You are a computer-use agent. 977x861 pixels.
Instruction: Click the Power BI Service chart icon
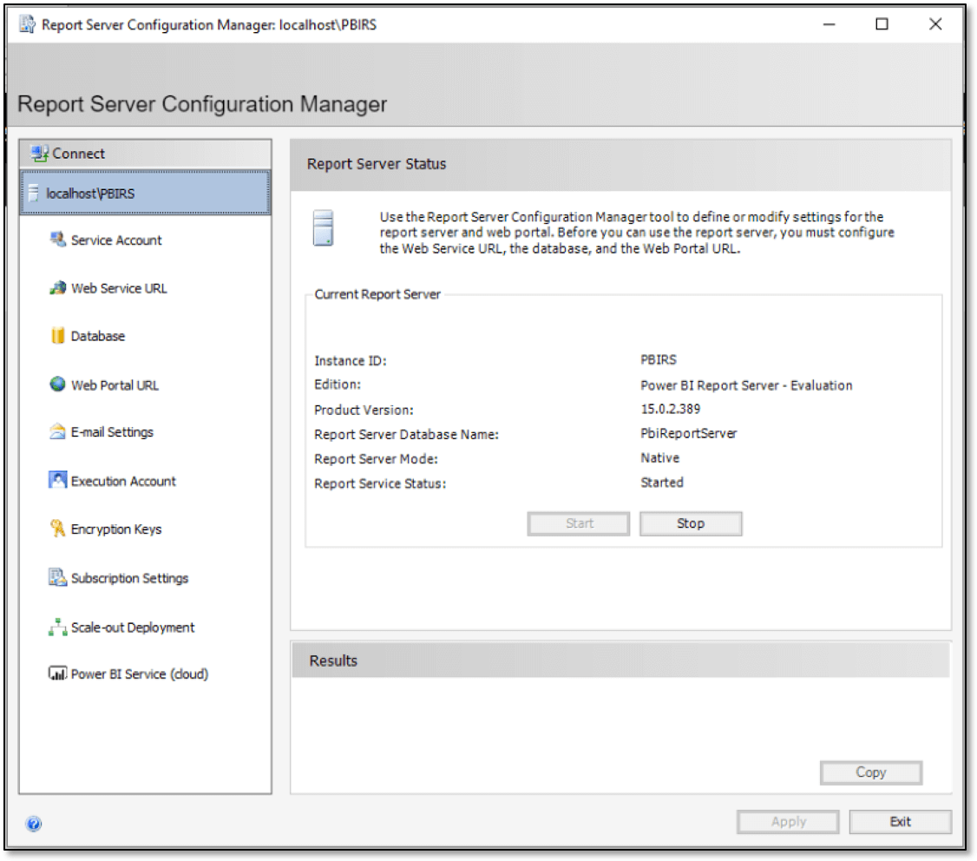coord(57,674)
